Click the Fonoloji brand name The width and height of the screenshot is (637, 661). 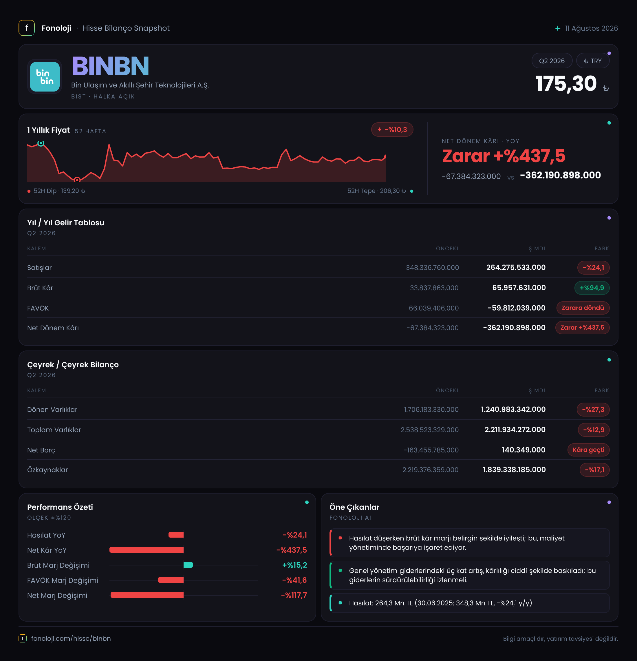(x=56, y=28)
